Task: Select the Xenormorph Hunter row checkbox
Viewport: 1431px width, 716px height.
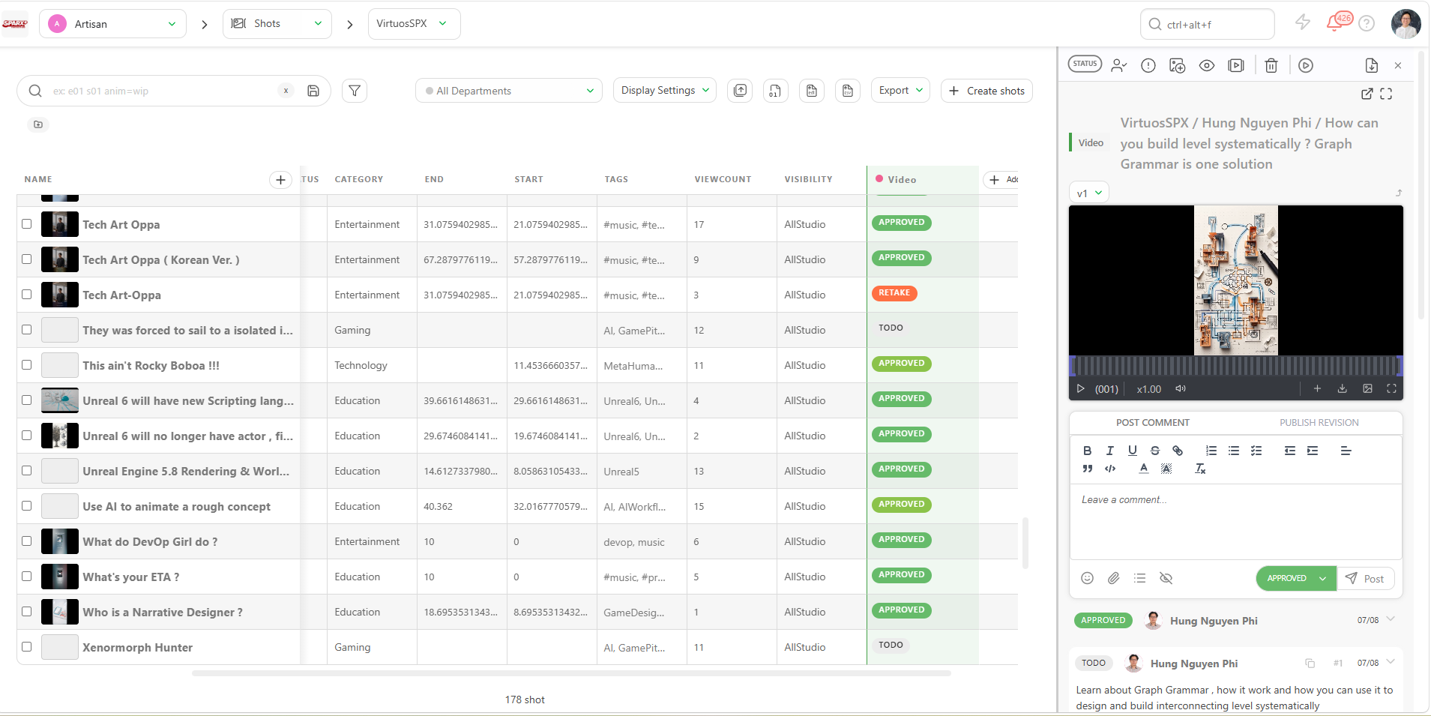Action: [x=27, y=647]
